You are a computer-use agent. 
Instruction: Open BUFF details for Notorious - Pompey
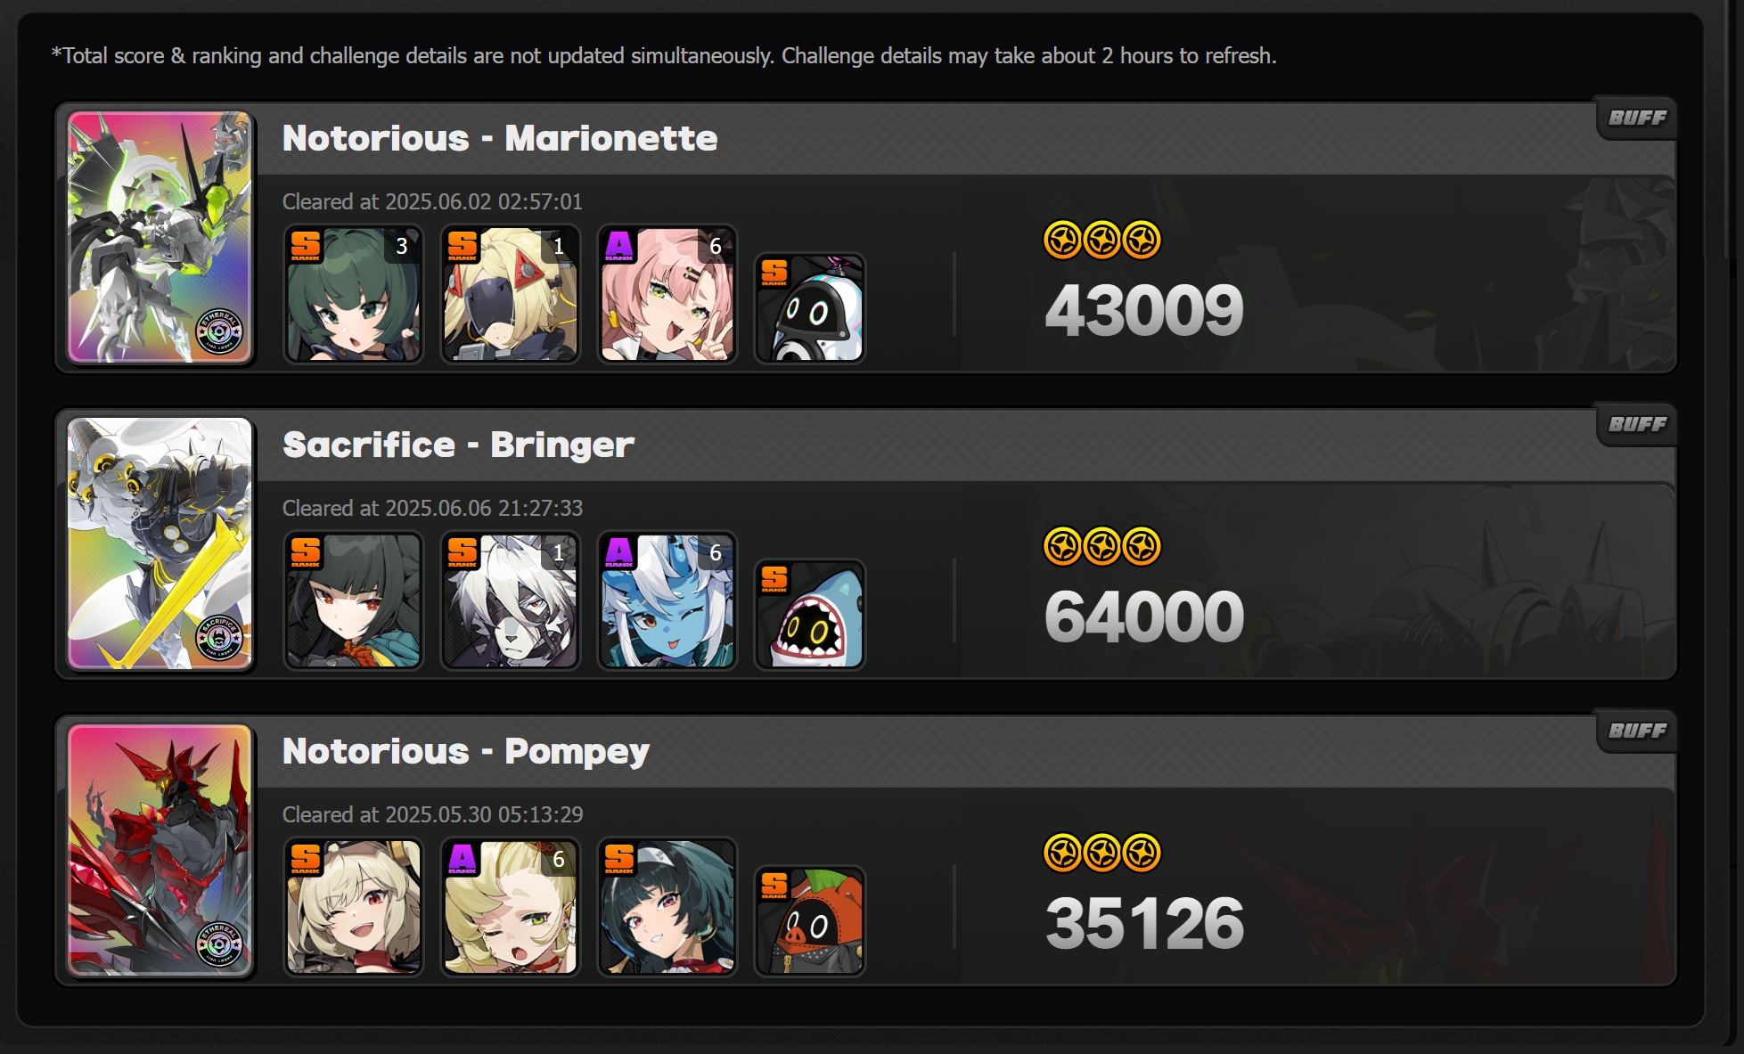pyautogui.click(x=1637, y=731)
